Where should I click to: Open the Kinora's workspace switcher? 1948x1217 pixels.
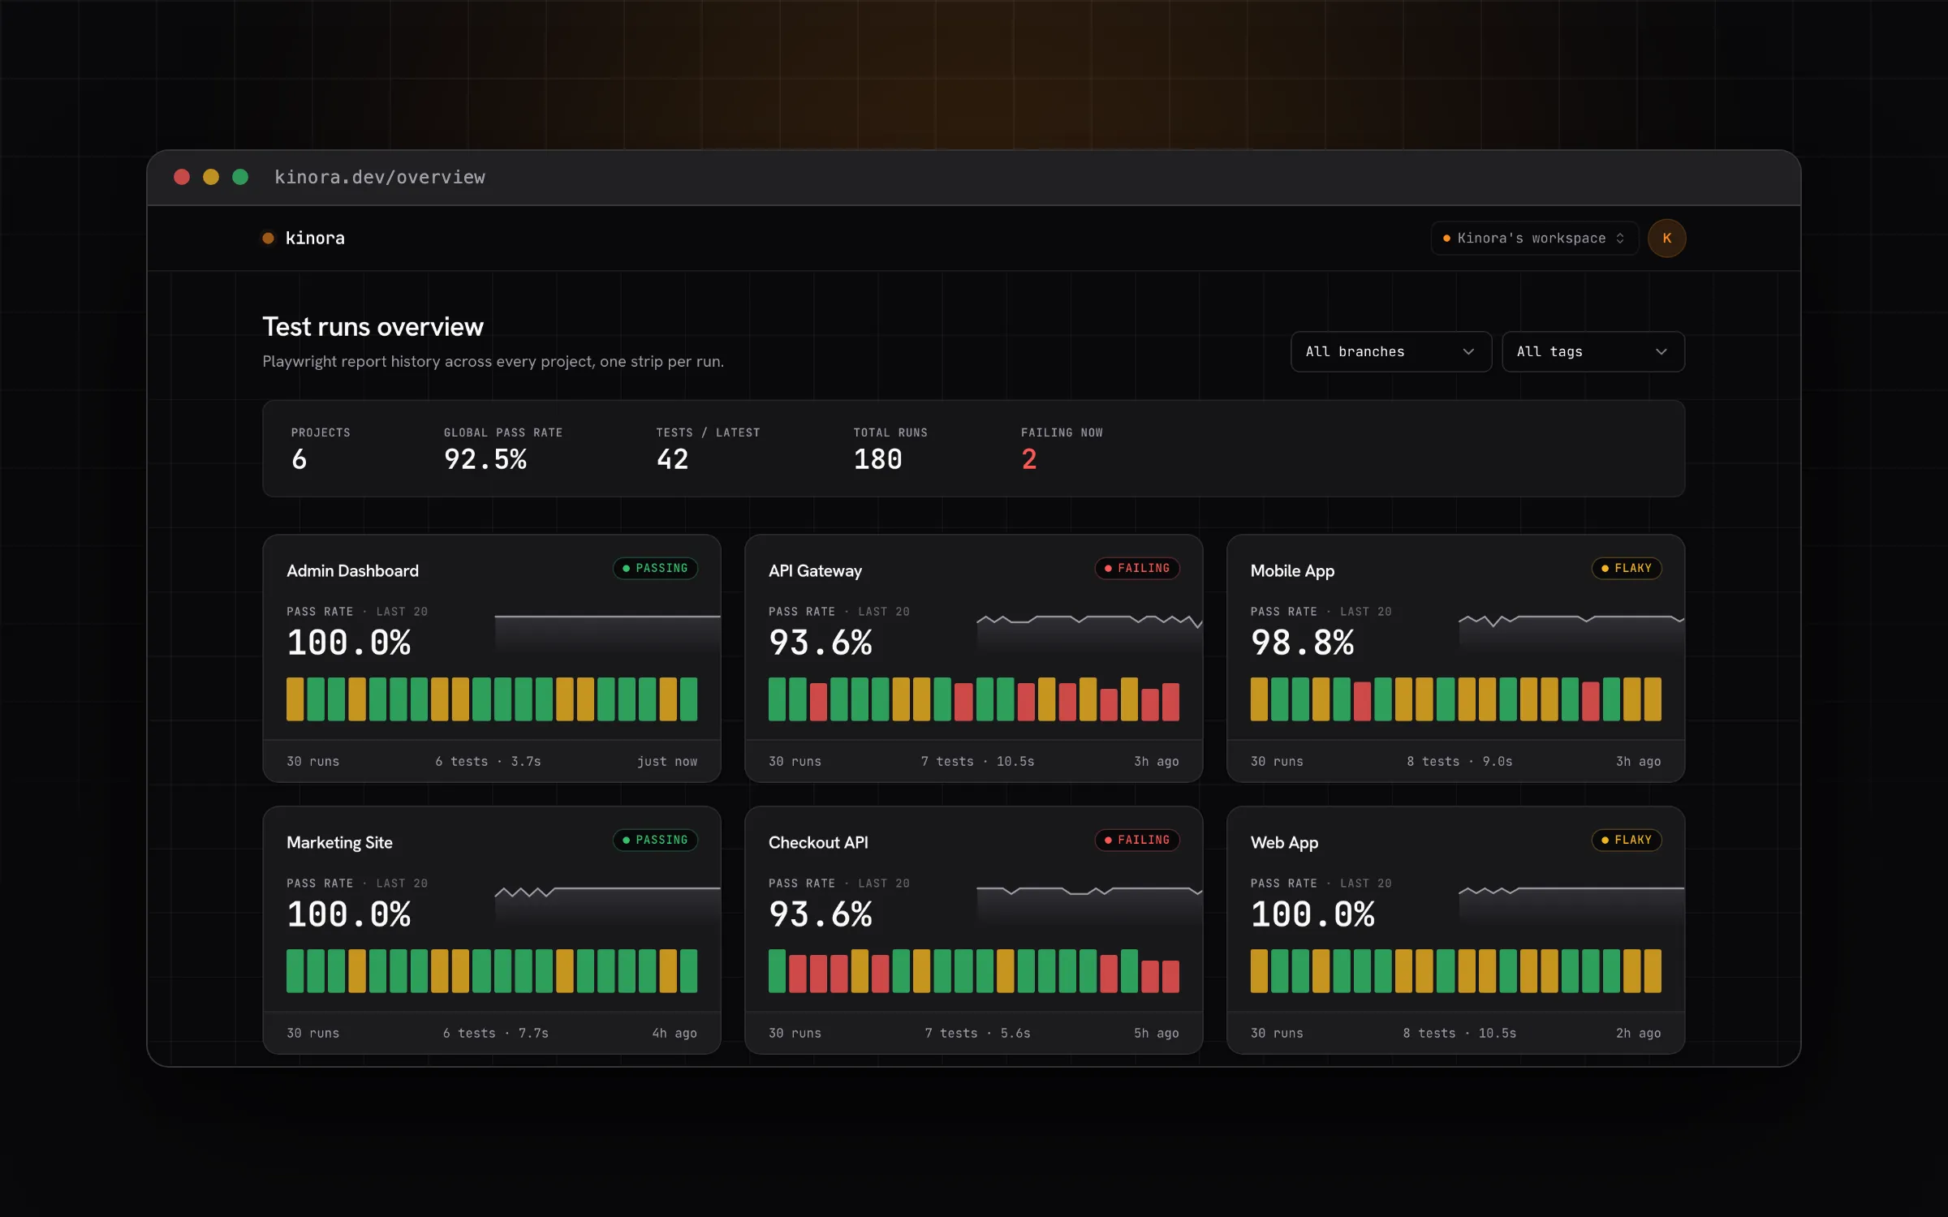click(1534, 238)
